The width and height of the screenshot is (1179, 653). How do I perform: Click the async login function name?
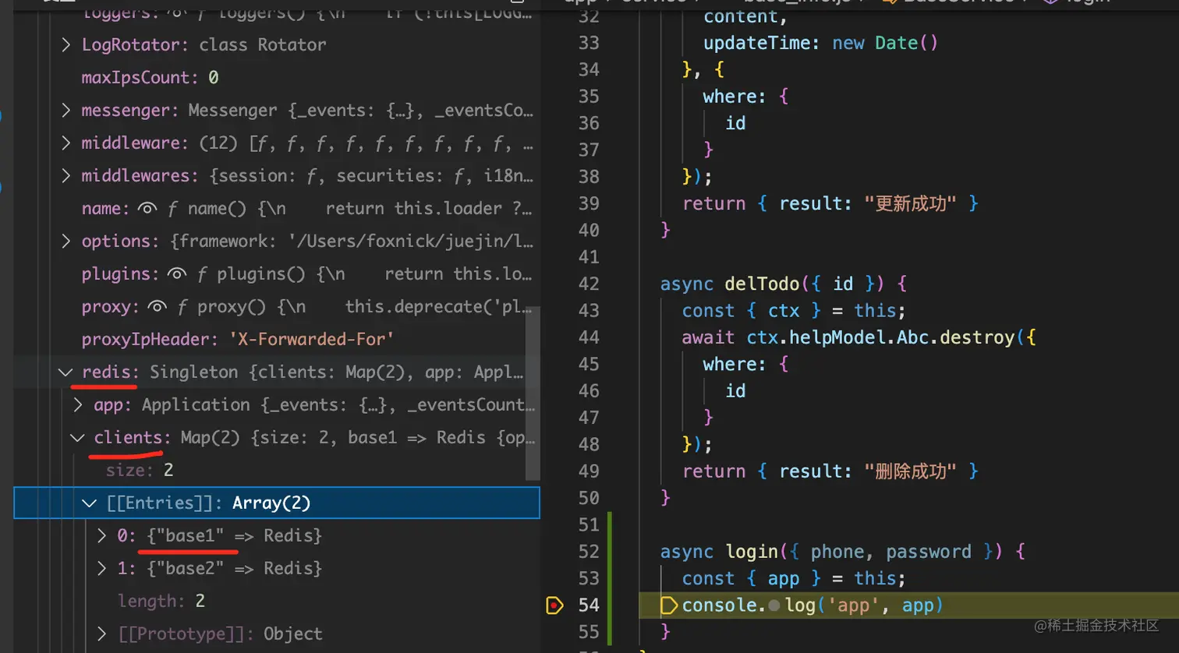[x=752, y=552]
